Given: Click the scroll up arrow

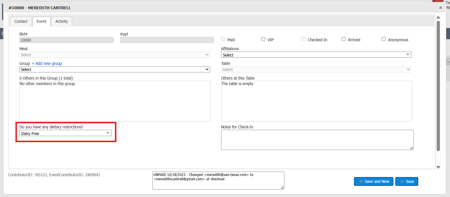Looking at the screenshot, I should coord(438,17).
